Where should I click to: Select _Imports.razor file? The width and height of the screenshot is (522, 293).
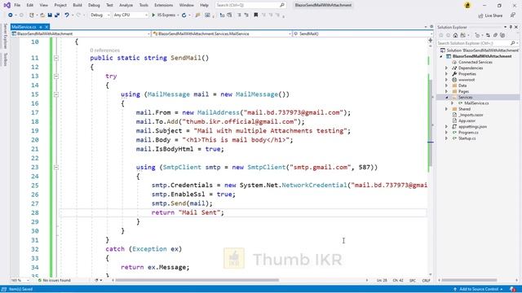pos(471,115)
